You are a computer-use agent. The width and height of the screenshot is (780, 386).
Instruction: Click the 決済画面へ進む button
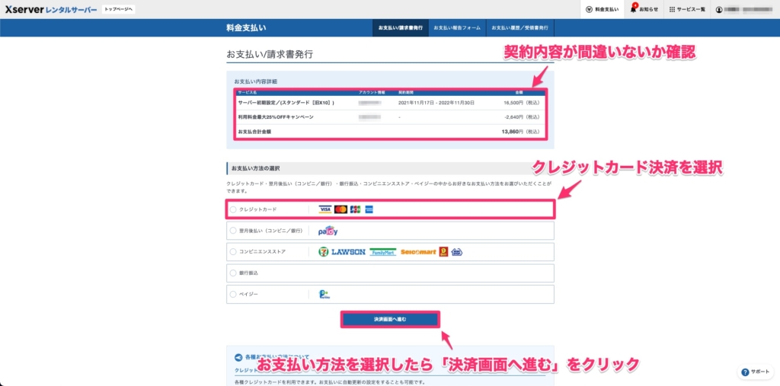[x=390, y=319]
